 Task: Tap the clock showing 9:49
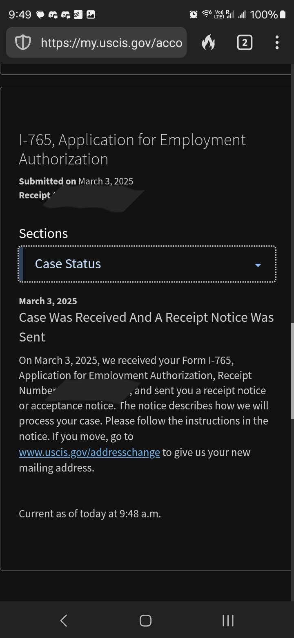point(20,15)
